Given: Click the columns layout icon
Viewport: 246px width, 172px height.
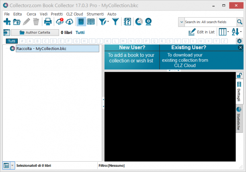Looking at the screenshot, I should 223,32.
